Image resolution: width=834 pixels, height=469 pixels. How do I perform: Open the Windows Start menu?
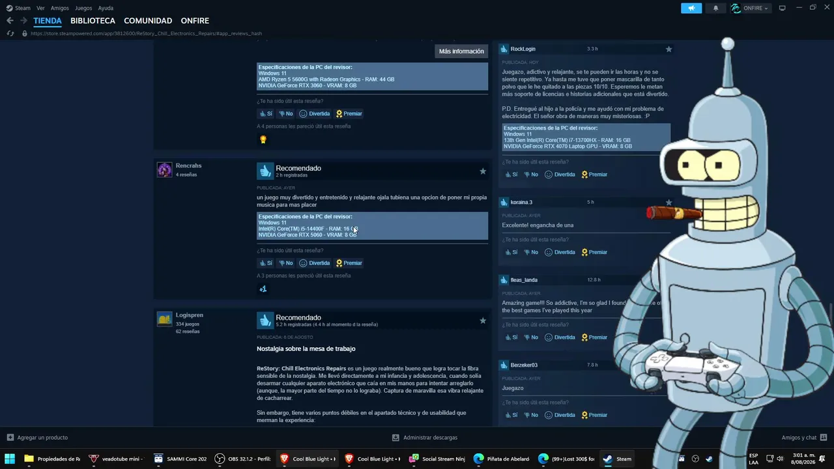[10, 459]
